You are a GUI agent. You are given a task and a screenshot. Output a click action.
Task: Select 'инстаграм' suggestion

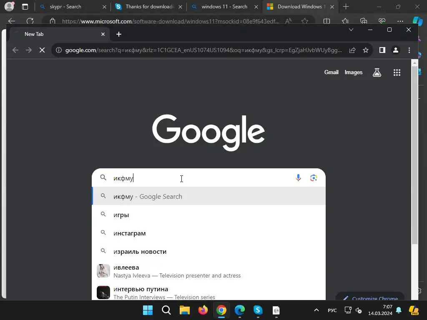(x=208, y=233)
